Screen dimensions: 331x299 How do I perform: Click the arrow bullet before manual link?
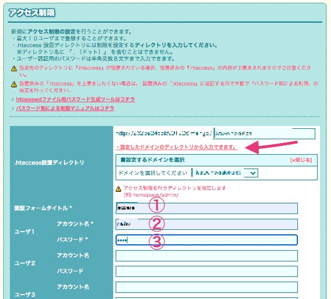tap(13, 108)
